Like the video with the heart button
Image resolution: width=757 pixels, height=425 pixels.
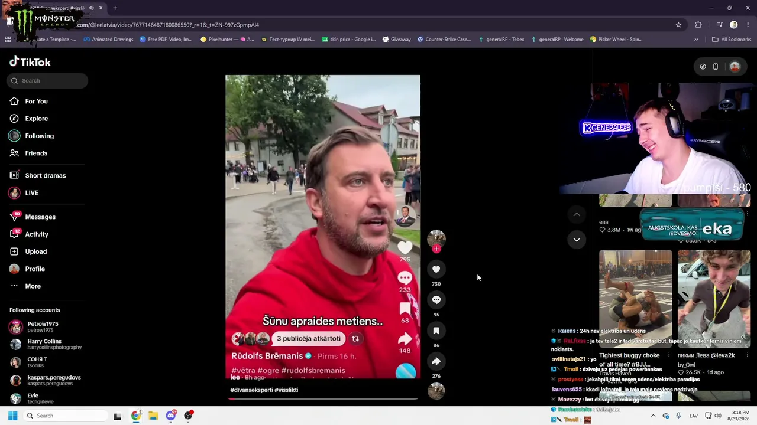click(436, 269)
